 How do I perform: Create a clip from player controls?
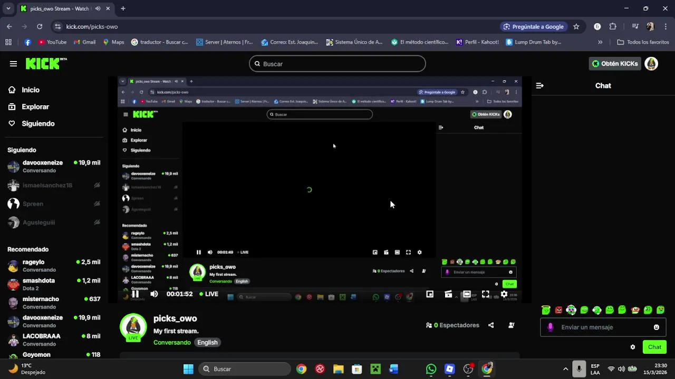448,294
